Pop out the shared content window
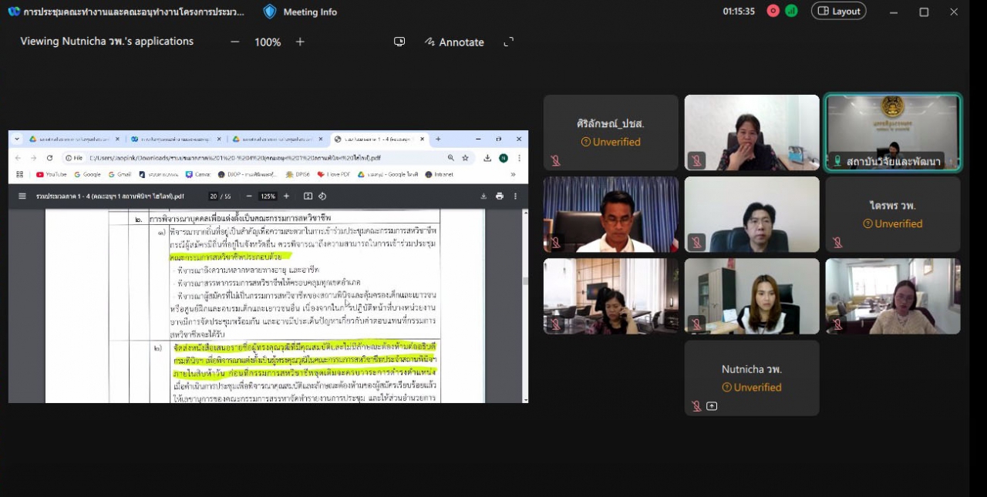Viewport: 987px width, 497px height. point(399,42)
